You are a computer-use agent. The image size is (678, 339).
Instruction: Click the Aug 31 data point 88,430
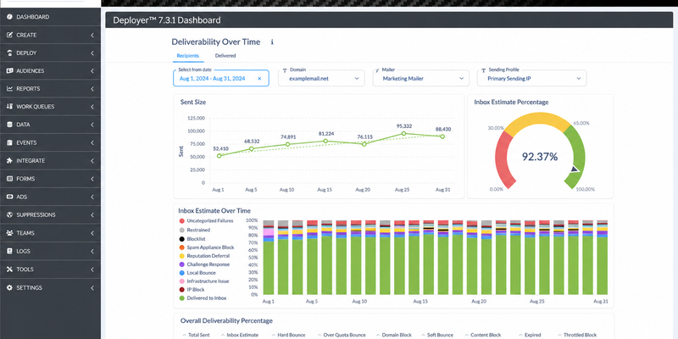[x=442, y=136]
